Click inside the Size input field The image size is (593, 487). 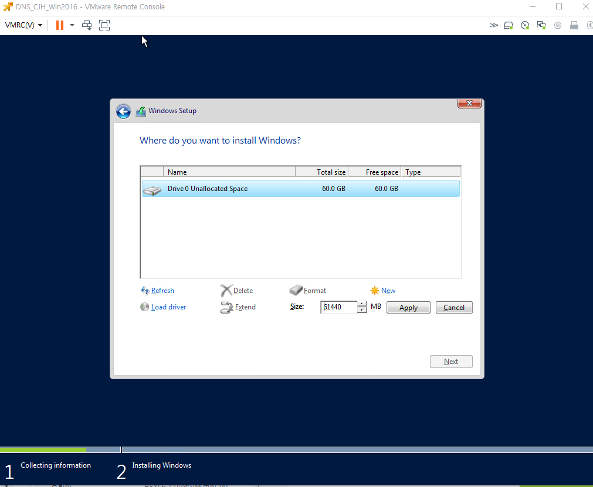(x=339, y=306)
